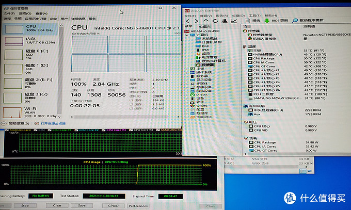Select 系统概述 in the AIDA64 tree
The width and height of the screenshot is (351, 210).
tap(207, 39)
